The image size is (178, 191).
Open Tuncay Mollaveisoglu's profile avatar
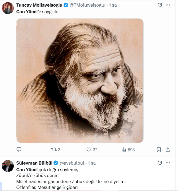8,8
